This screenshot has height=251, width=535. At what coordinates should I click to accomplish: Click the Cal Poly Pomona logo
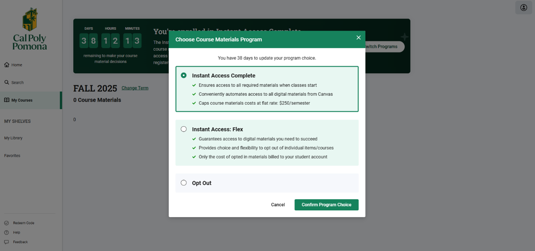[x=30, y=28]
